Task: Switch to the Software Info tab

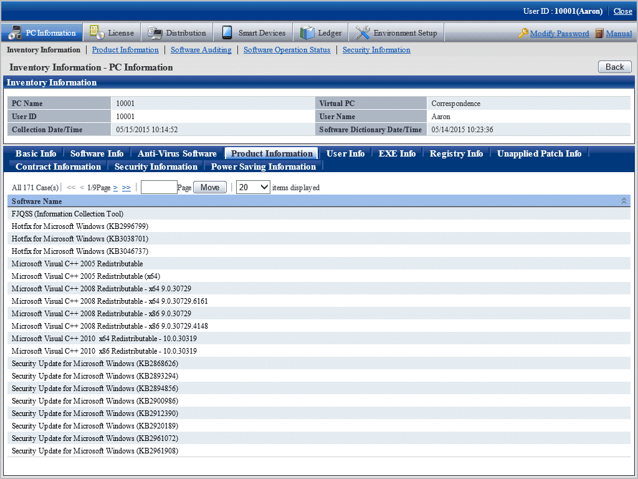Action: pos(97,153)
